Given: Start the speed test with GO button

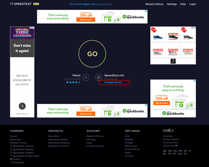Looking at the screenshot, I should 92,54.
